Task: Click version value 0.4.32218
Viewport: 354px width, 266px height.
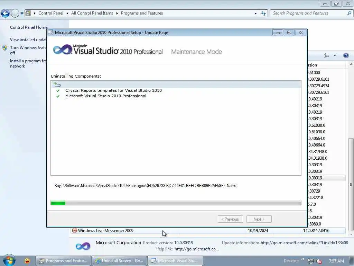Action: (315, 198)
